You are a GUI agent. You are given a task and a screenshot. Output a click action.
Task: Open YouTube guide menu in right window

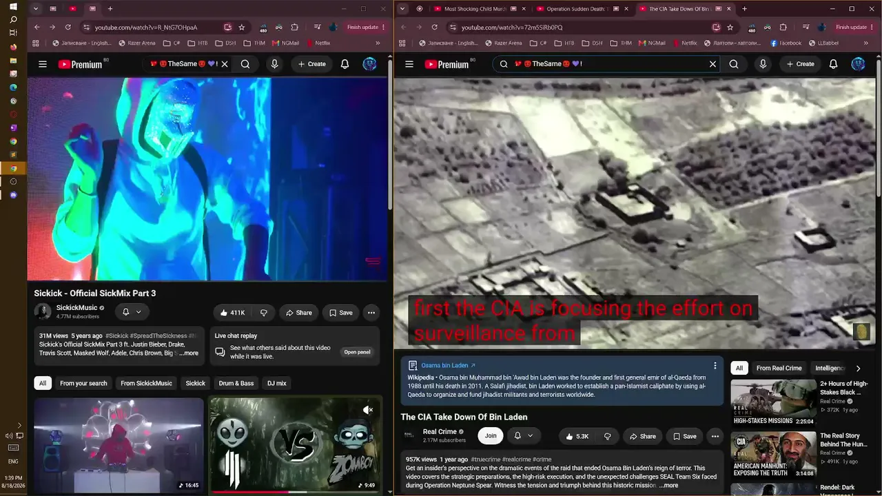point(409,64)
